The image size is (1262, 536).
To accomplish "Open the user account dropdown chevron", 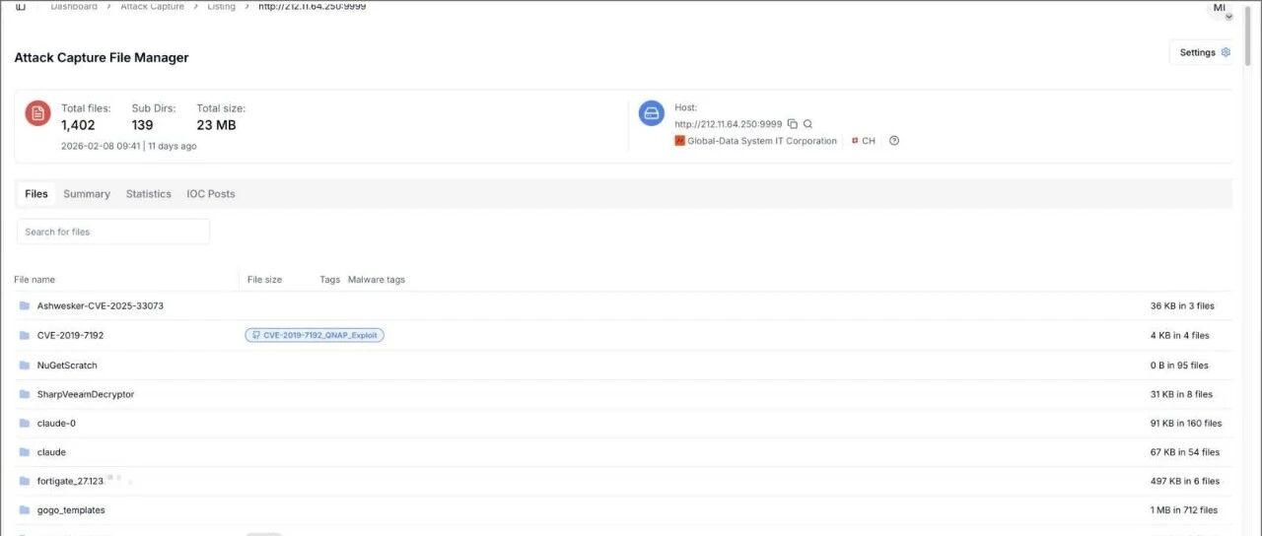I will tap(1228, 17).
